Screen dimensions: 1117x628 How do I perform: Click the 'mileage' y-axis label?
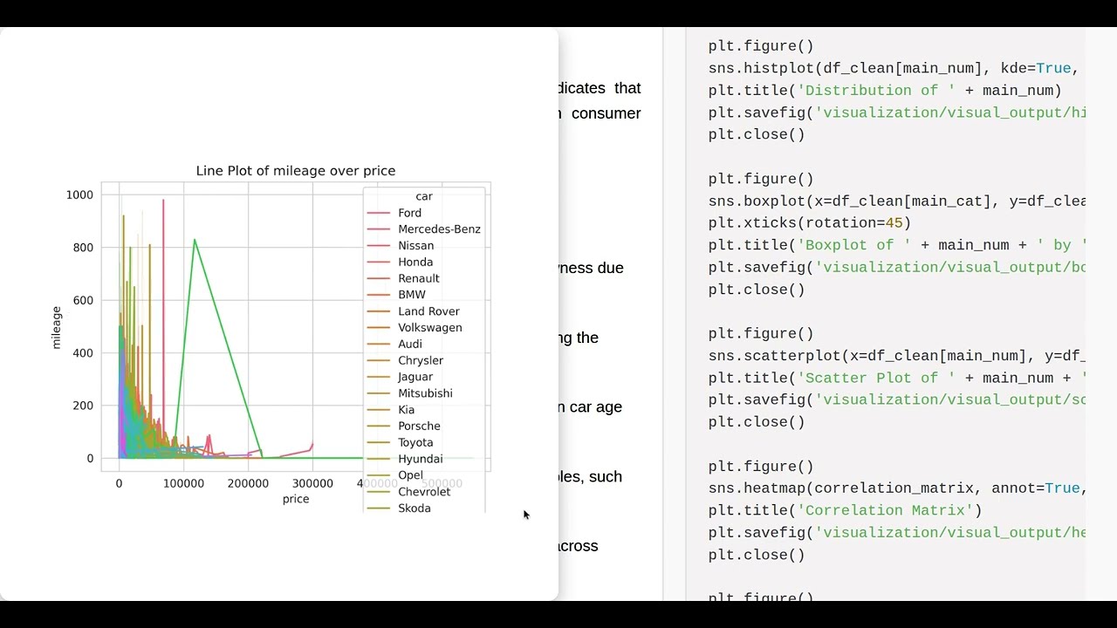[57, 328]
